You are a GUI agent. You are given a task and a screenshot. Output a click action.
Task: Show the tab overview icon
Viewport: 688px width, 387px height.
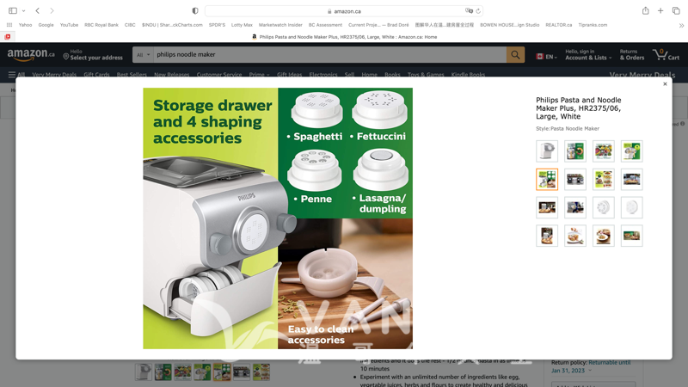point(676,10)
